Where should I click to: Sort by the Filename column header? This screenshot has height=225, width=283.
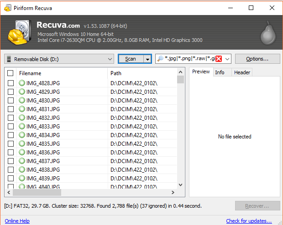point(62,73)
